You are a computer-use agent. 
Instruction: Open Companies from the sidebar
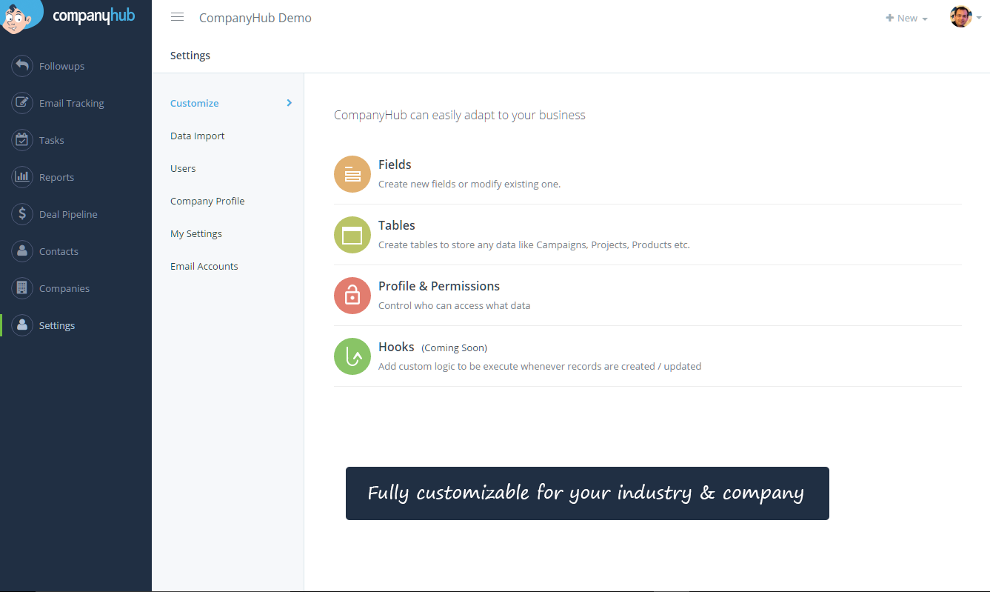(x=64, y=288)
